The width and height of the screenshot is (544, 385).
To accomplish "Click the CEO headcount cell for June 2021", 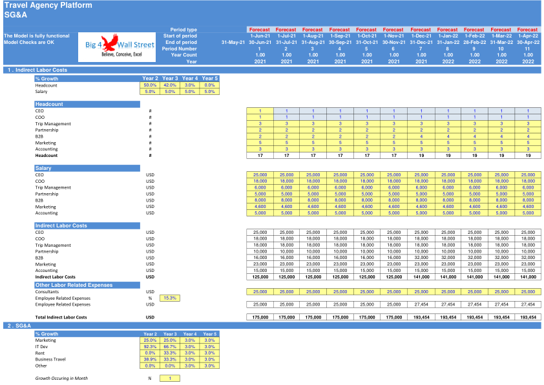I will [x=260, y=111].
